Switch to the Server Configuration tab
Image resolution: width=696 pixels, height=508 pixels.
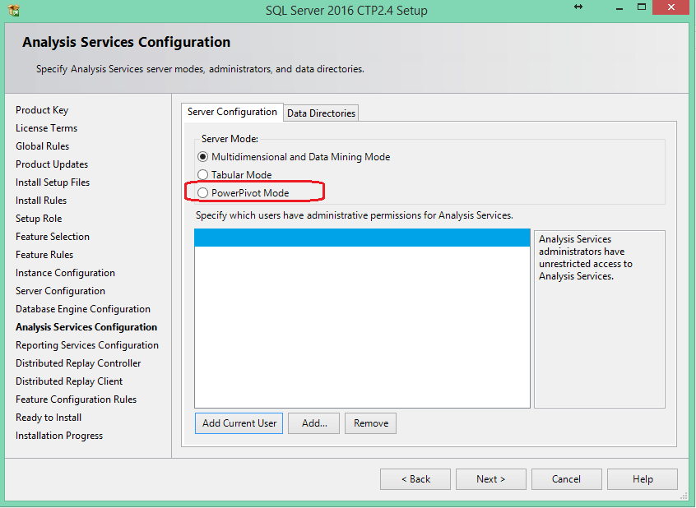pos(232,112)
